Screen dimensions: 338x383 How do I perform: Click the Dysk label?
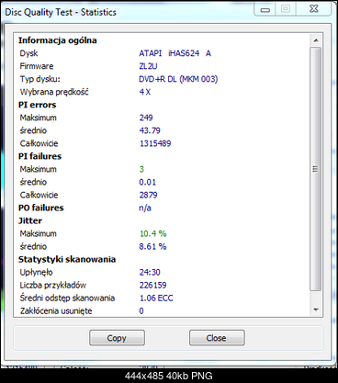(x=28, y=53)
